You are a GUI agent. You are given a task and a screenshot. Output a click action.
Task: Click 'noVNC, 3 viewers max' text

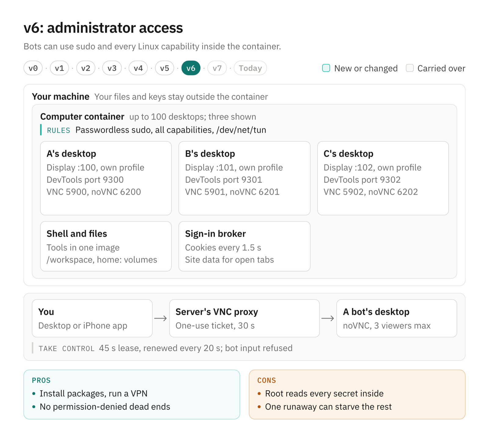tap(387, 326)
